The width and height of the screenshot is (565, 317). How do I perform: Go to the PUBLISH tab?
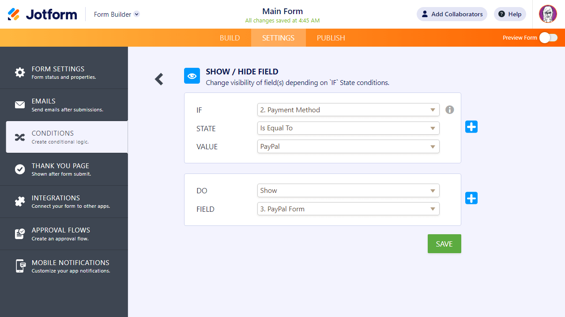tap(331, 38)
